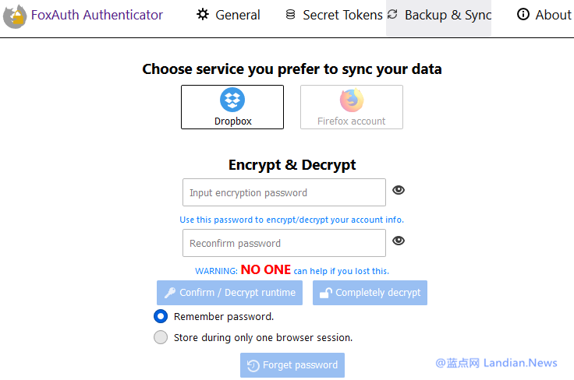
Task: Open the About tab
Action: [x=553, y=15]
